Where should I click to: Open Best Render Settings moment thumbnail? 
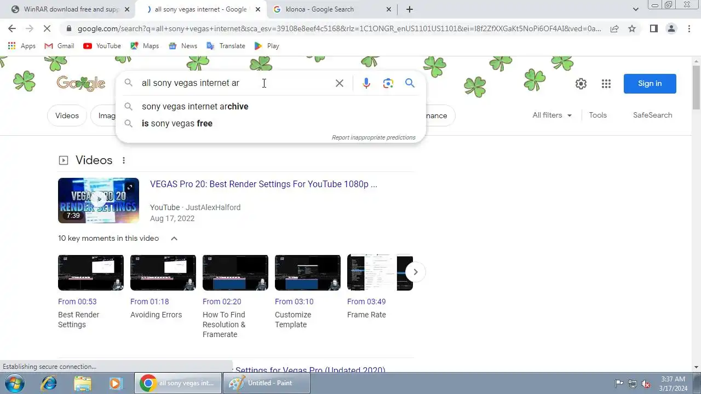coord(91,273)
